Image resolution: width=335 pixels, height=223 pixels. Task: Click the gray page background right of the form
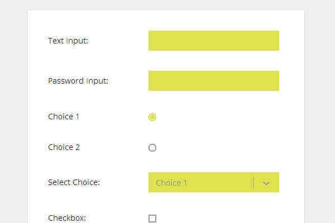(319, 111)
